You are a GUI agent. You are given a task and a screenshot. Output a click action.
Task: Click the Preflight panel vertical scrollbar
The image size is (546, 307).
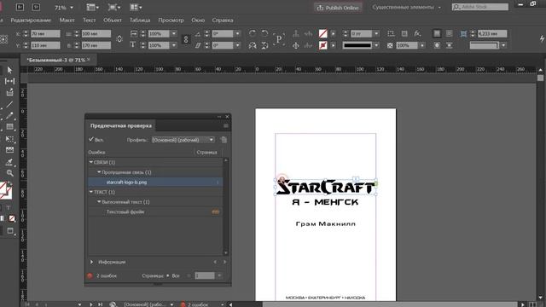click(225, 206)
